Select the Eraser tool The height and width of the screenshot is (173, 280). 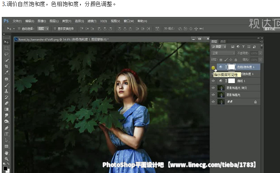click(x=7, y=103)
